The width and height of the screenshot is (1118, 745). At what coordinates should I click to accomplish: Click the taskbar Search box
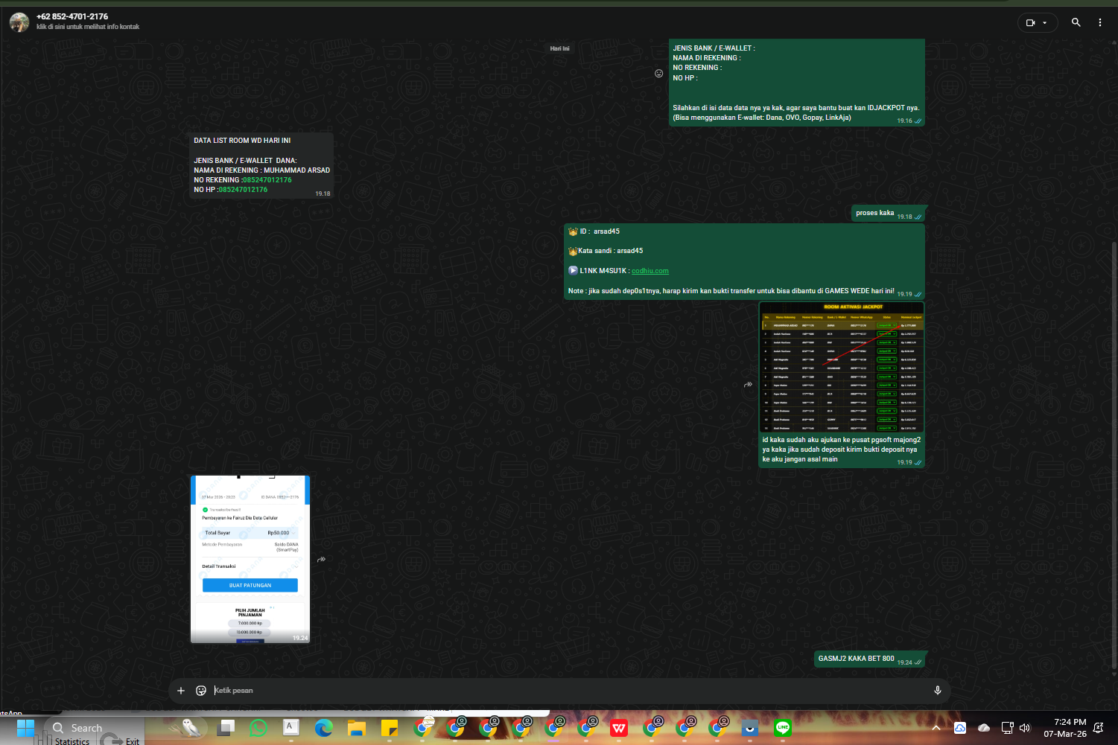click(x=93, y=728)
